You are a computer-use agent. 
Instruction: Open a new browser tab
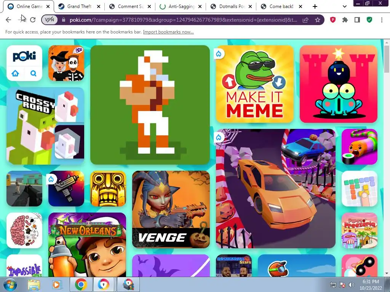(315, 6)
